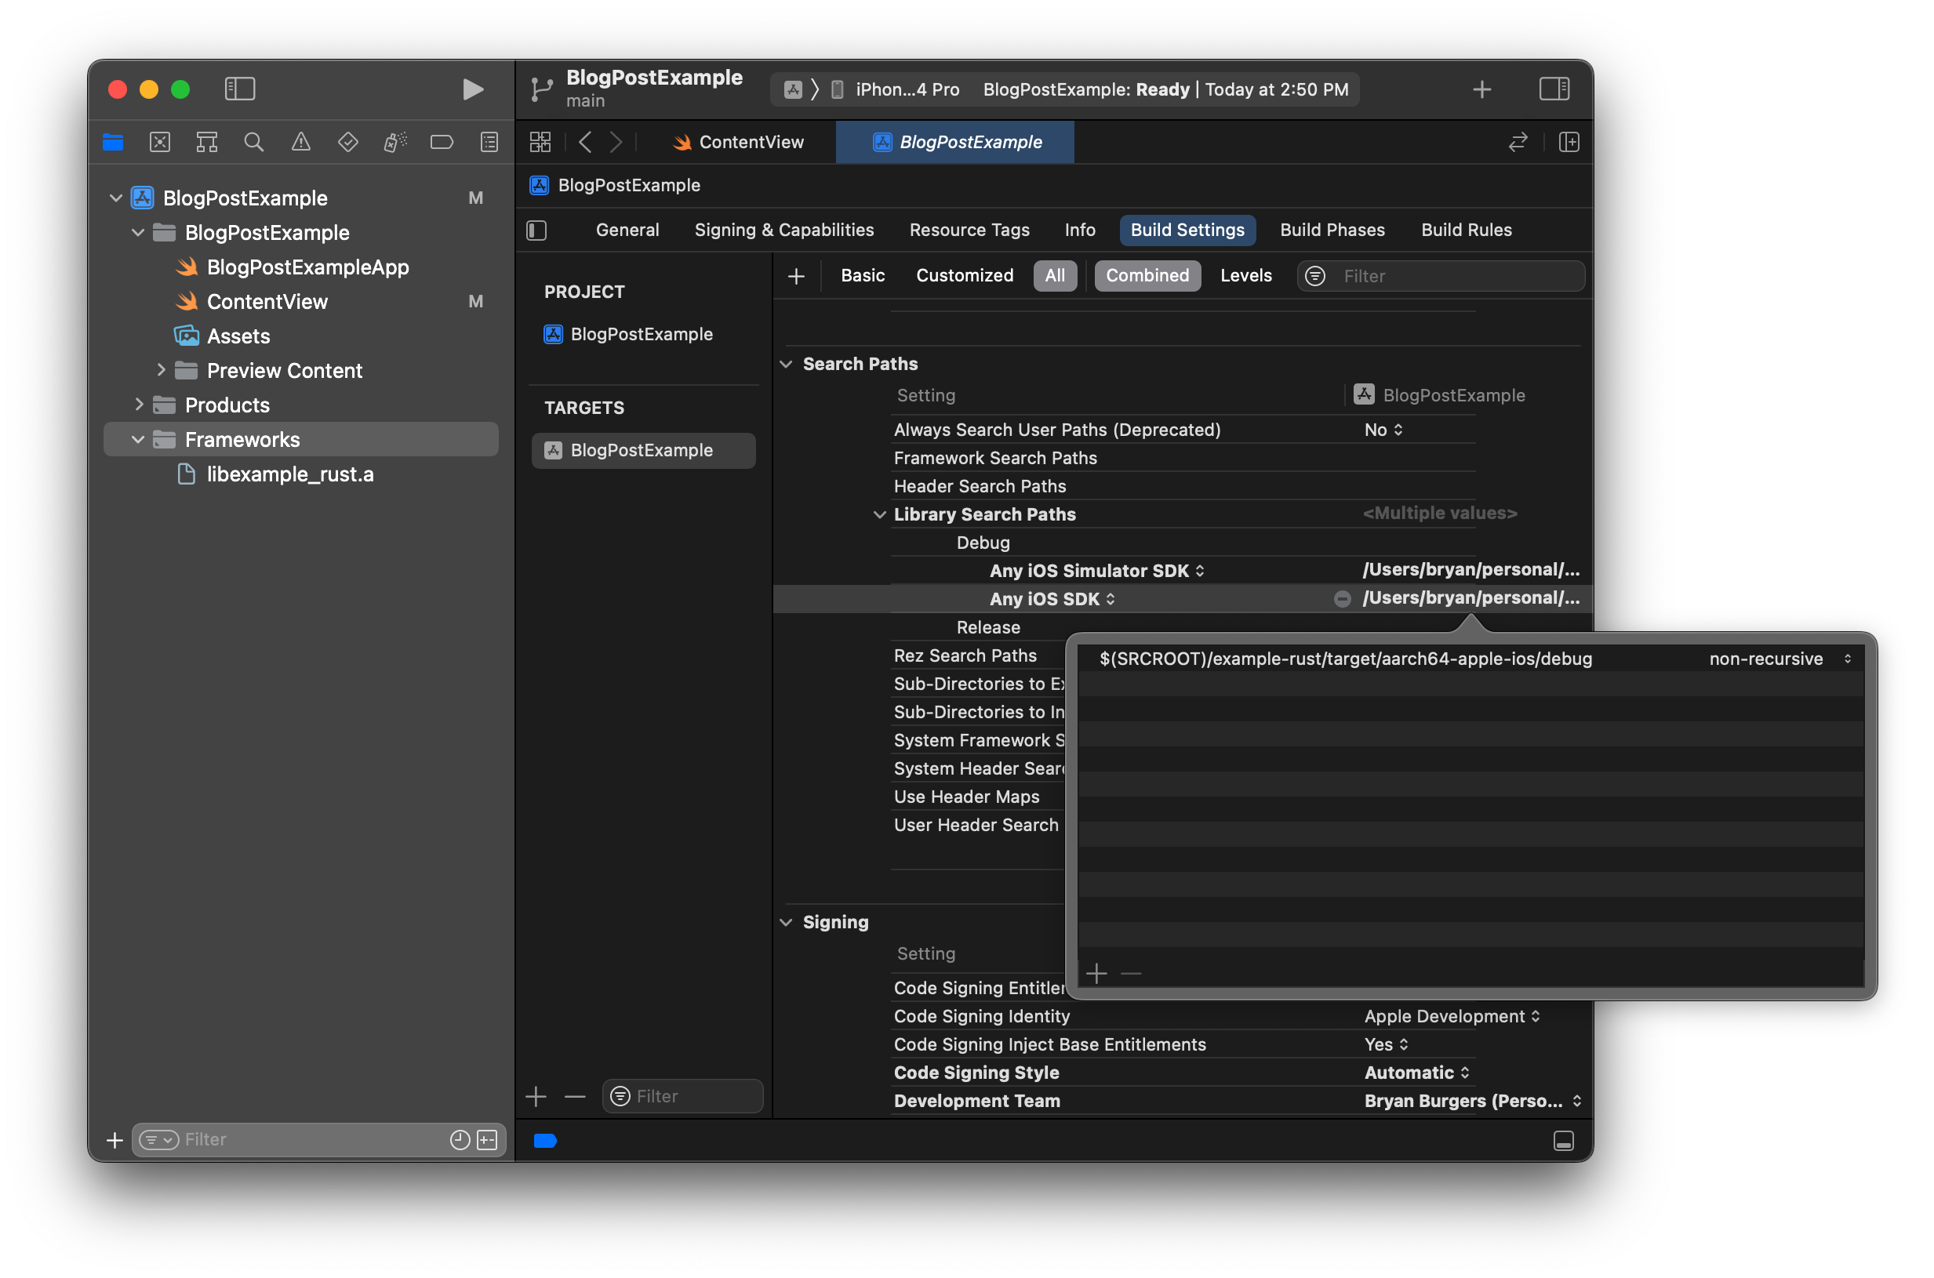Image resolution: width=1934 pixels, height=1278 pixels.
Task: Open the Report navigator
Action: point(489,143)
